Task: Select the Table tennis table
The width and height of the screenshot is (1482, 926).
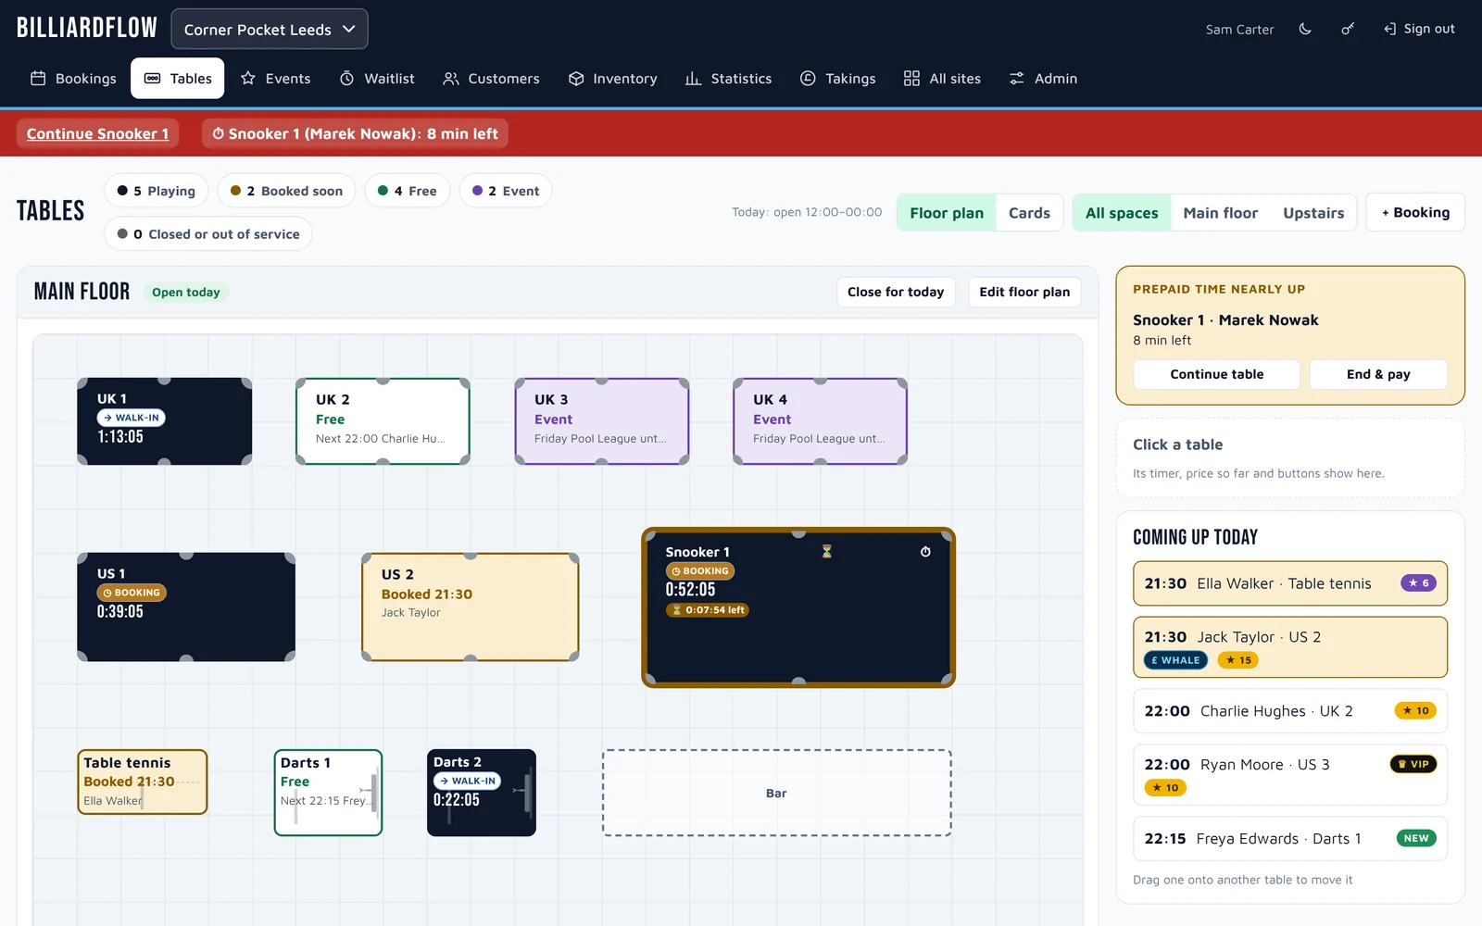Action: (143, 782)
